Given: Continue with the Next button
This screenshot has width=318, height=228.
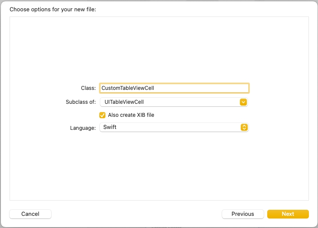Looking at the screenshot, I should point(288,214).
